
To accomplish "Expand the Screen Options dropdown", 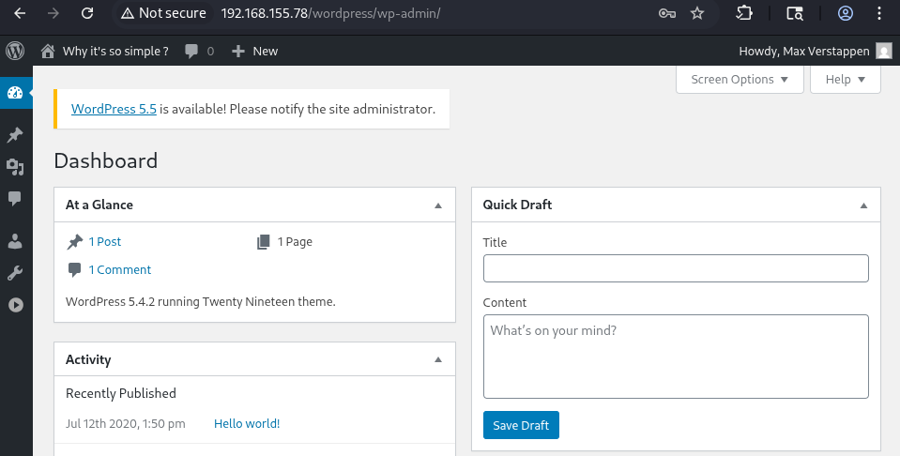I will pos(740,79).
